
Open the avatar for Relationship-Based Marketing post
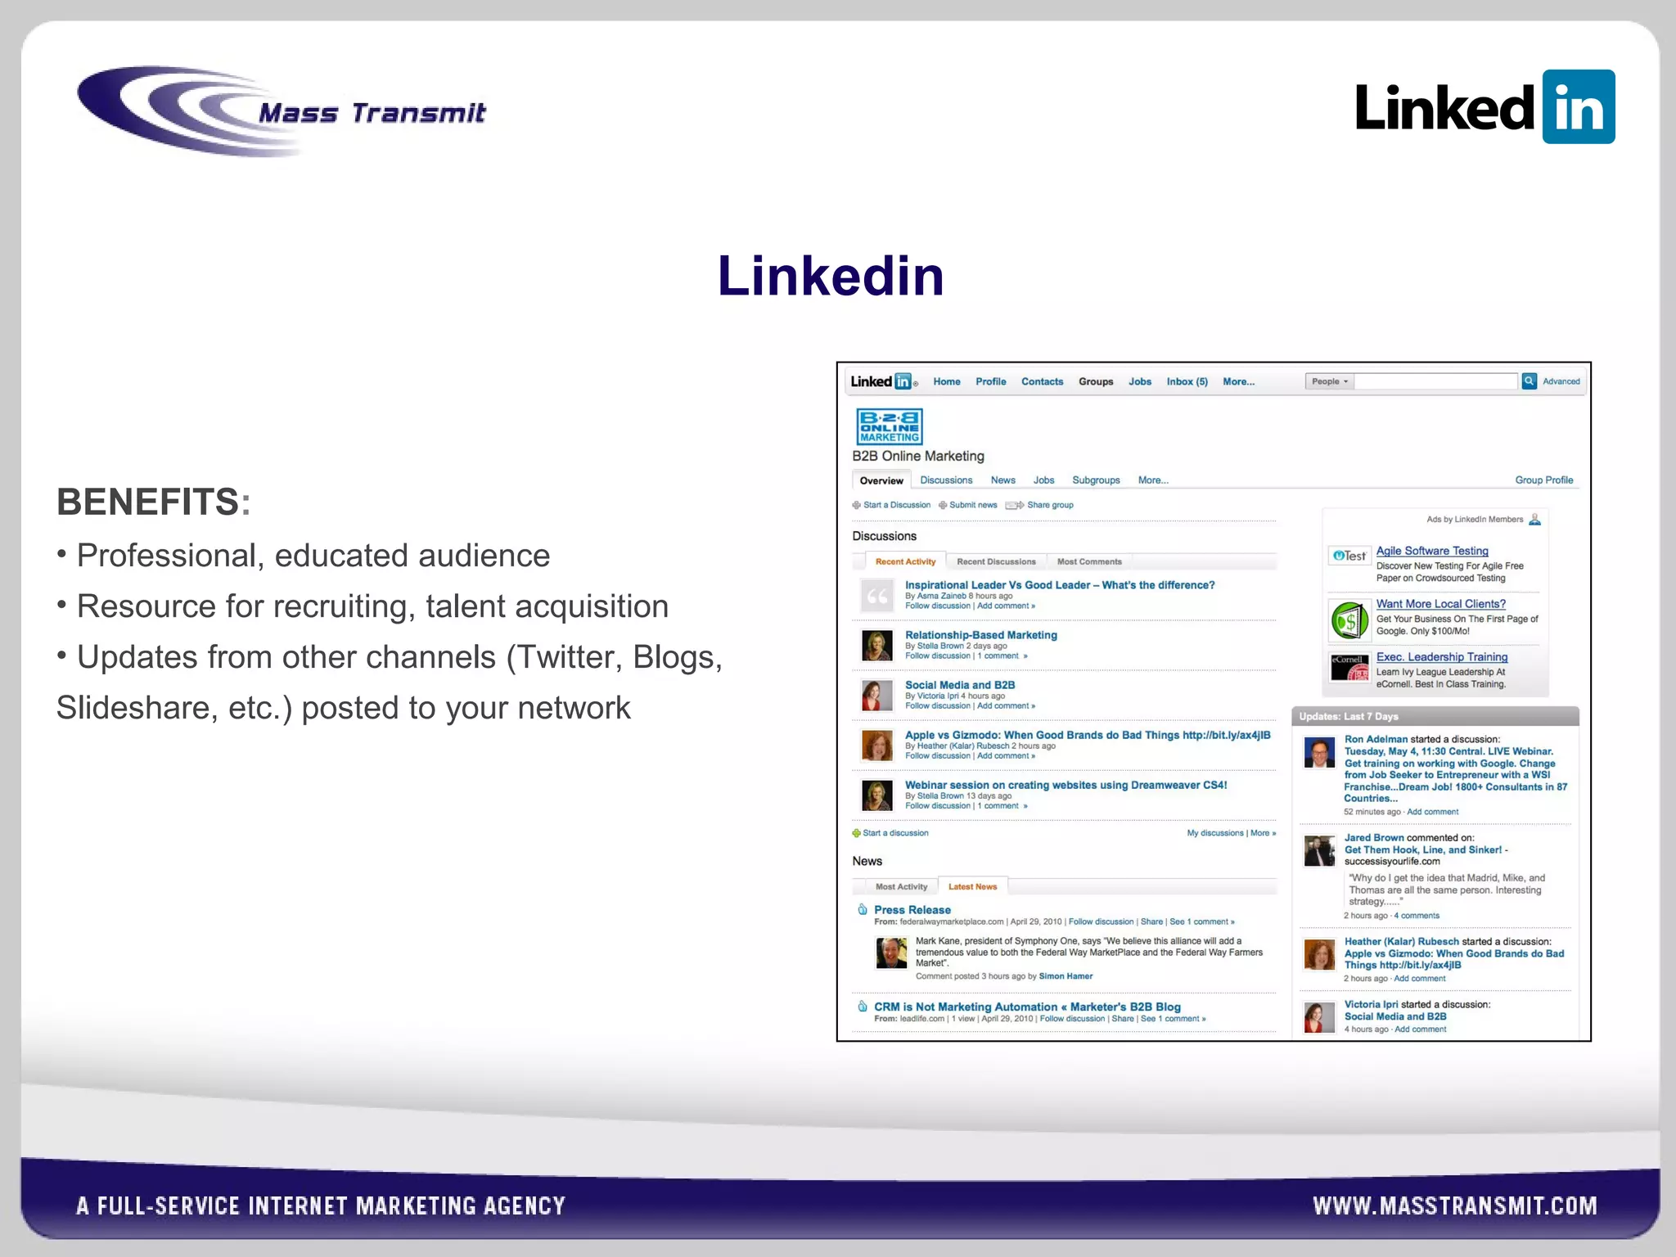coord(876,646)
